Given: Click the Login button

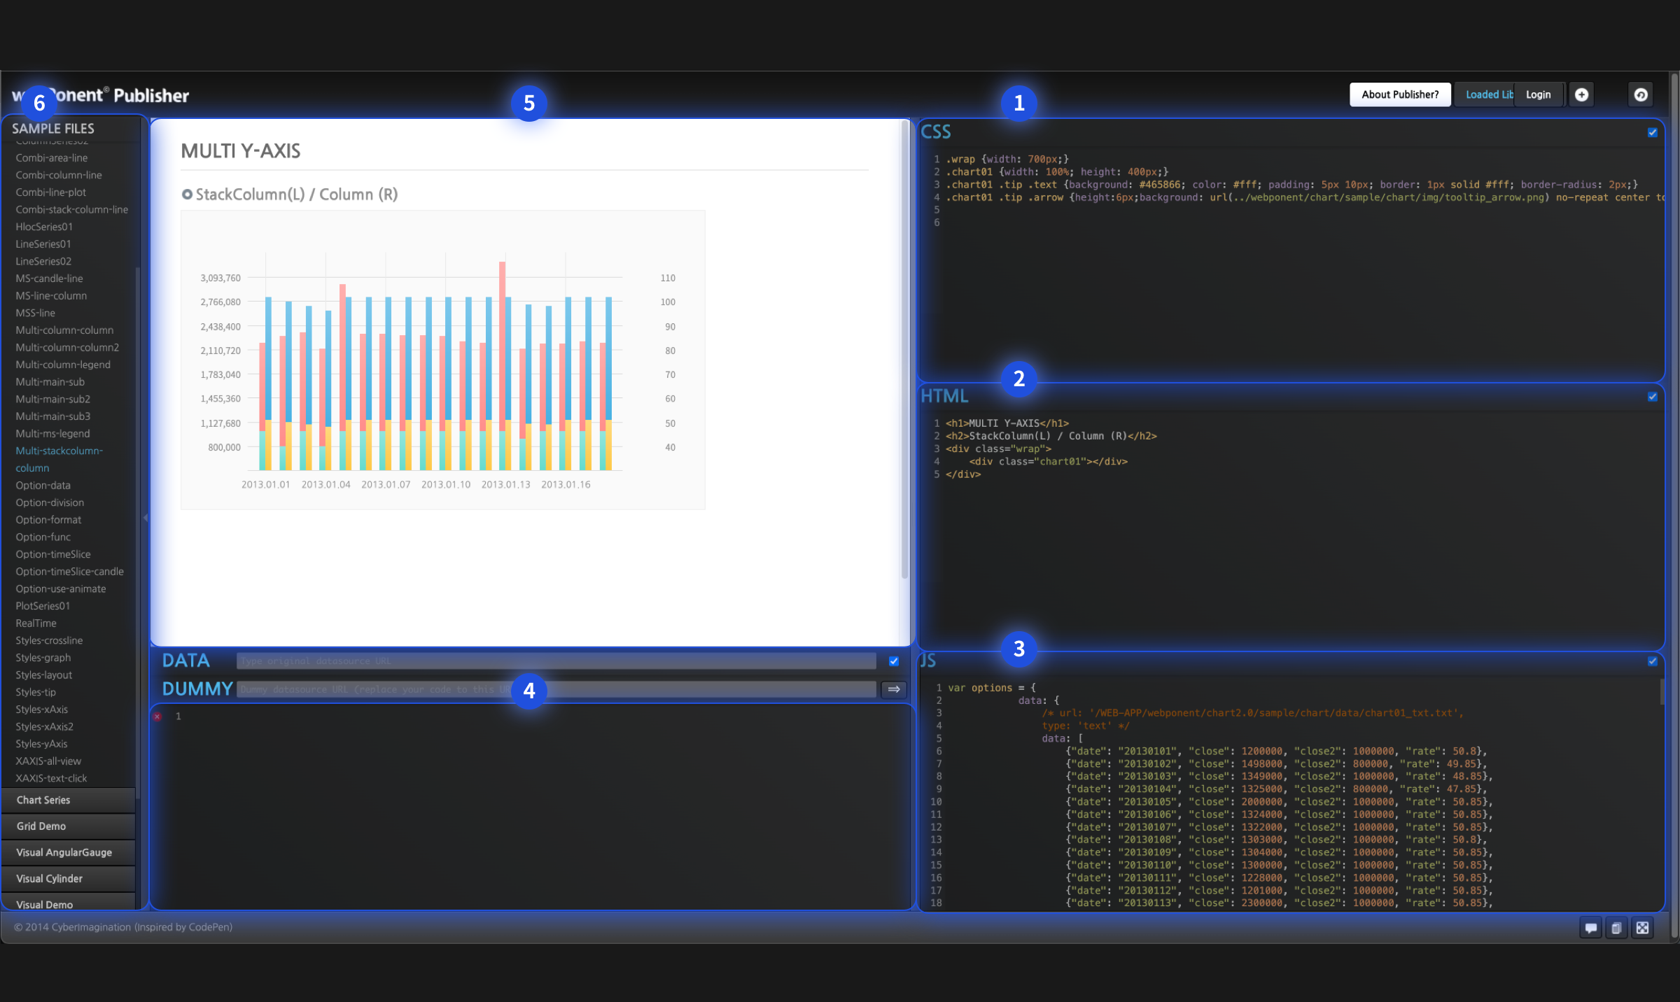Looking at the screenshot, I should pos(1538,94).
